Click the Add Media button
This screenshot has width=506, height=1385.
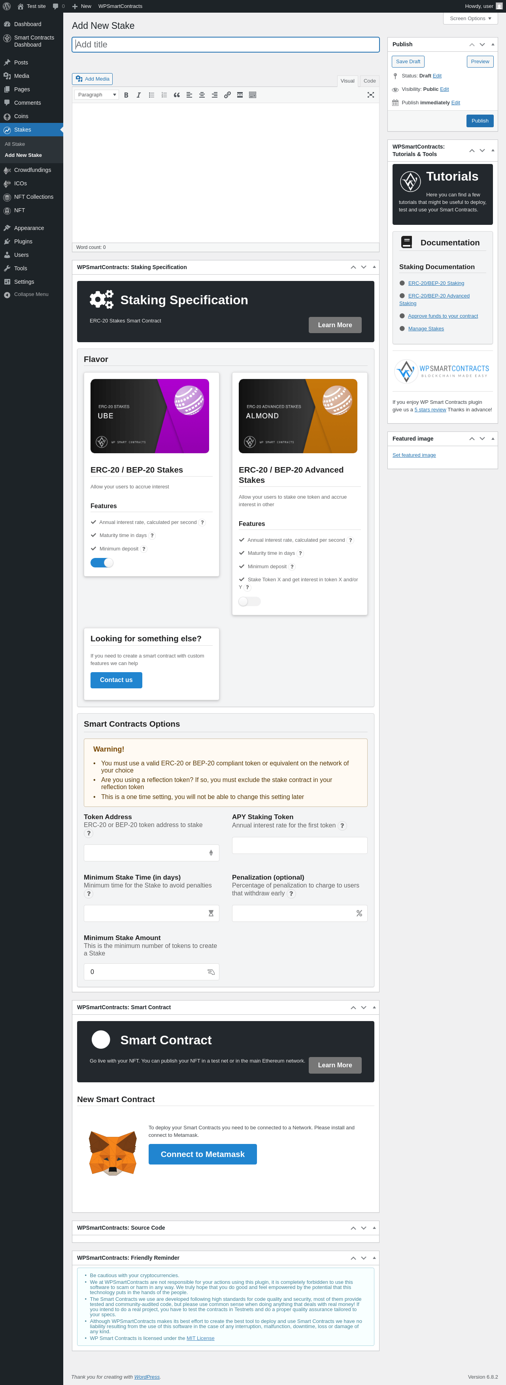(93, 79)
